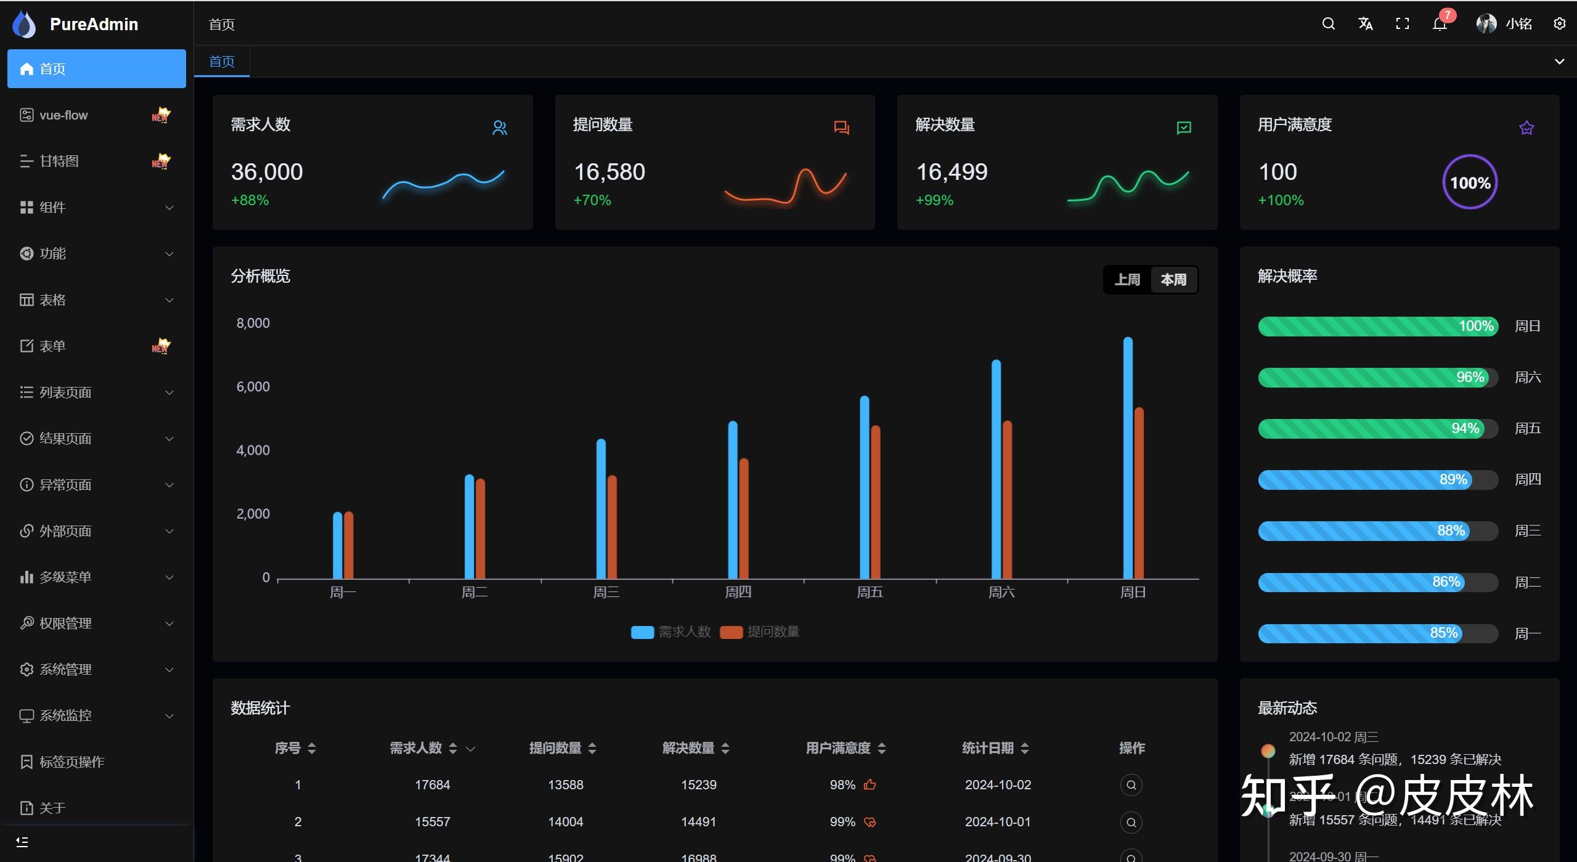Image resolution: width=1577 pixels, height=862 pixels.
Task: Select the 首页 page tab
Action: tap(222, 62)
